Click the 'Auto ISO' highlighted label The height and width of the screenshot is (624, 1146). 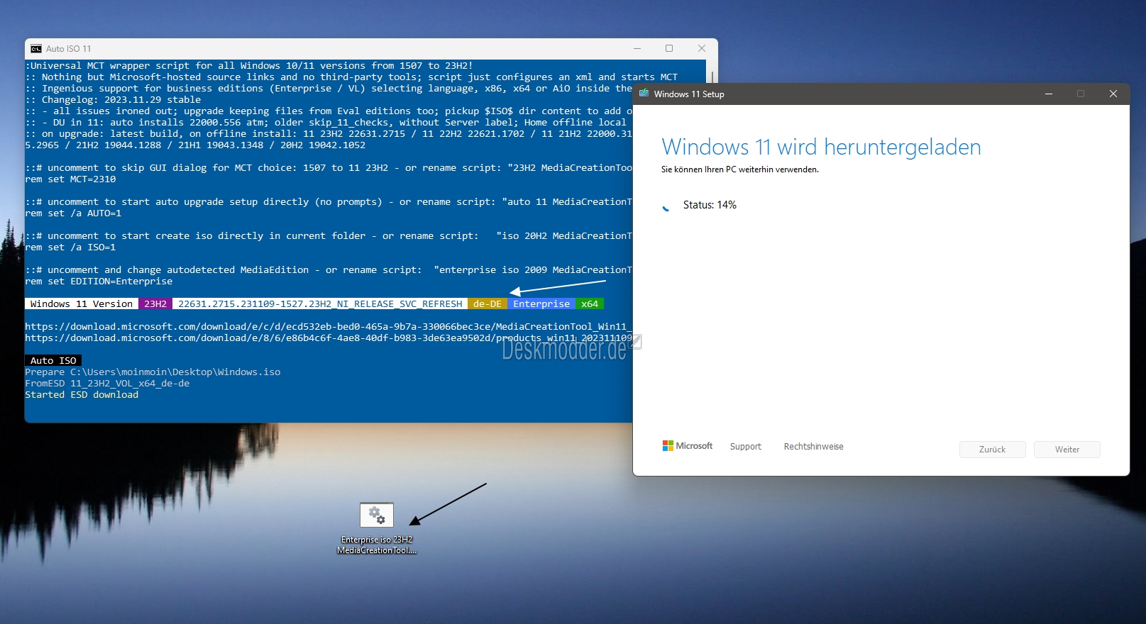tap(53, 360)
